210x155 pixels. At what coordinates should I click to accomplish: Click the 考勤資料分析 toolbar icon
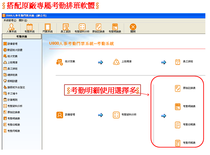point(82,28)
